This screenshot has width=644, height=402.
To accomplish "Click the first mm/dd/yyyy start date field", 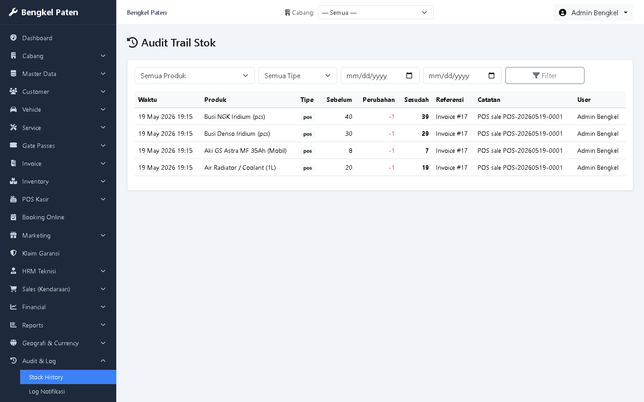I will coord(380,75).
